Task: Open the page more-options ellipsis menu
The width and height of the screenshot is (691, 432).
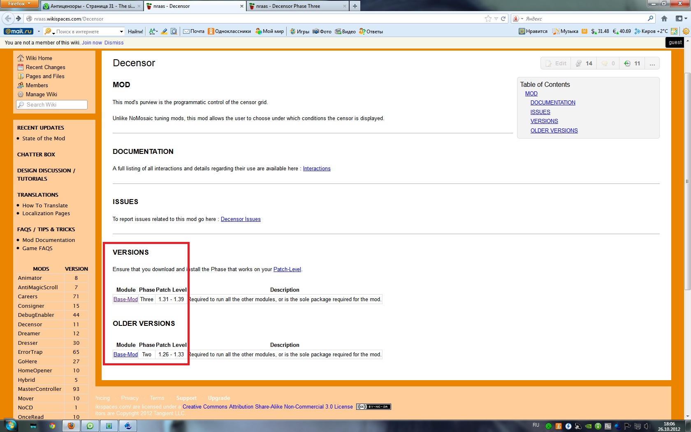Action: tap(652, 63)
